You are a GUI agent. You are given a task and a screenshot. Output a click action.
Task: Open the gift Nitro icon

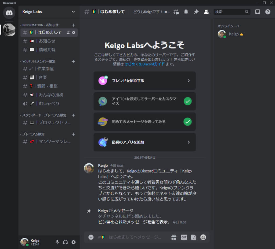point(174,237)
